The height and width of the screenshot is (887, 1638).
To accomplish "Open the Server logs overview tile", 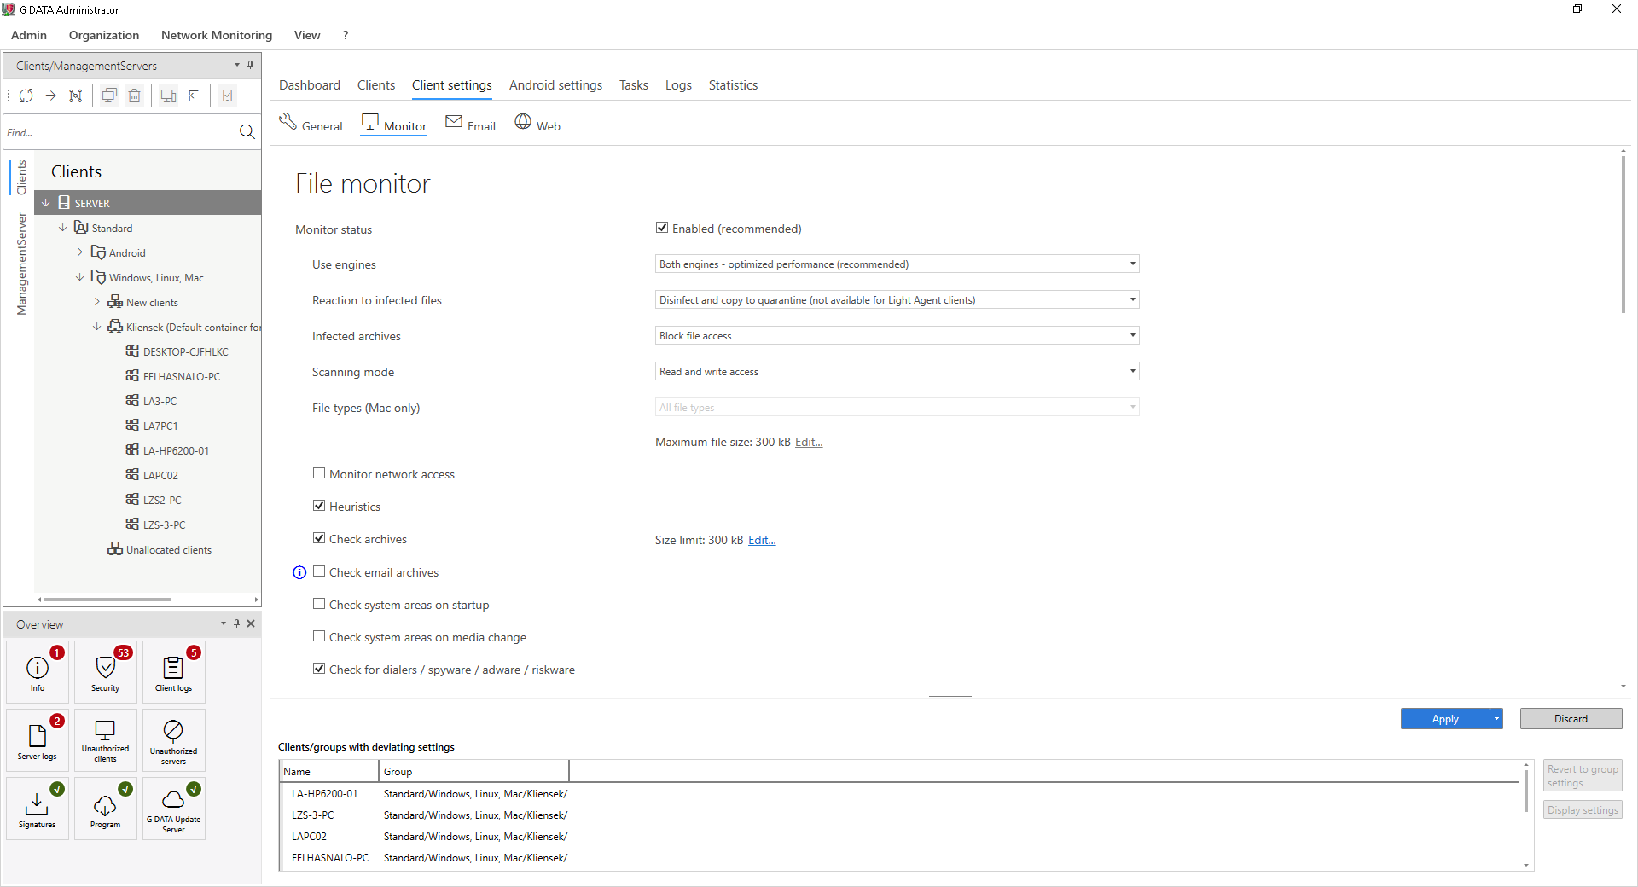I will (x=38, y=740).
